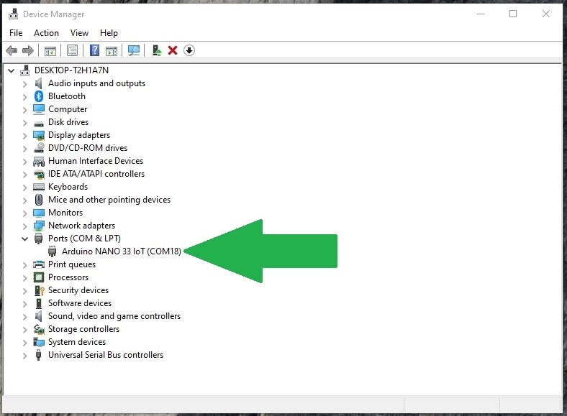Click the Arduino NANO 33 IoT port icon
The height and width of the screenshot is (416, 567).
coord(52,251)
